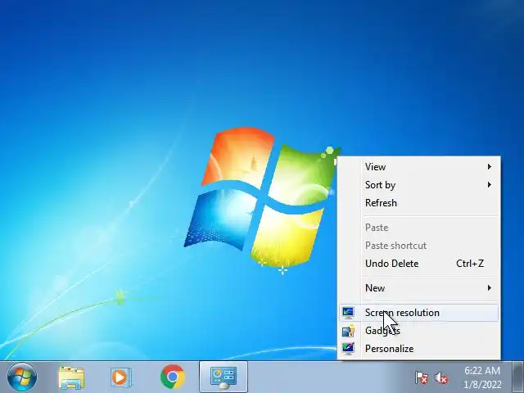Click the muted volume tray icon
Image resolution: width=524 pixels, height=393 pixels.
click(441, 378)
